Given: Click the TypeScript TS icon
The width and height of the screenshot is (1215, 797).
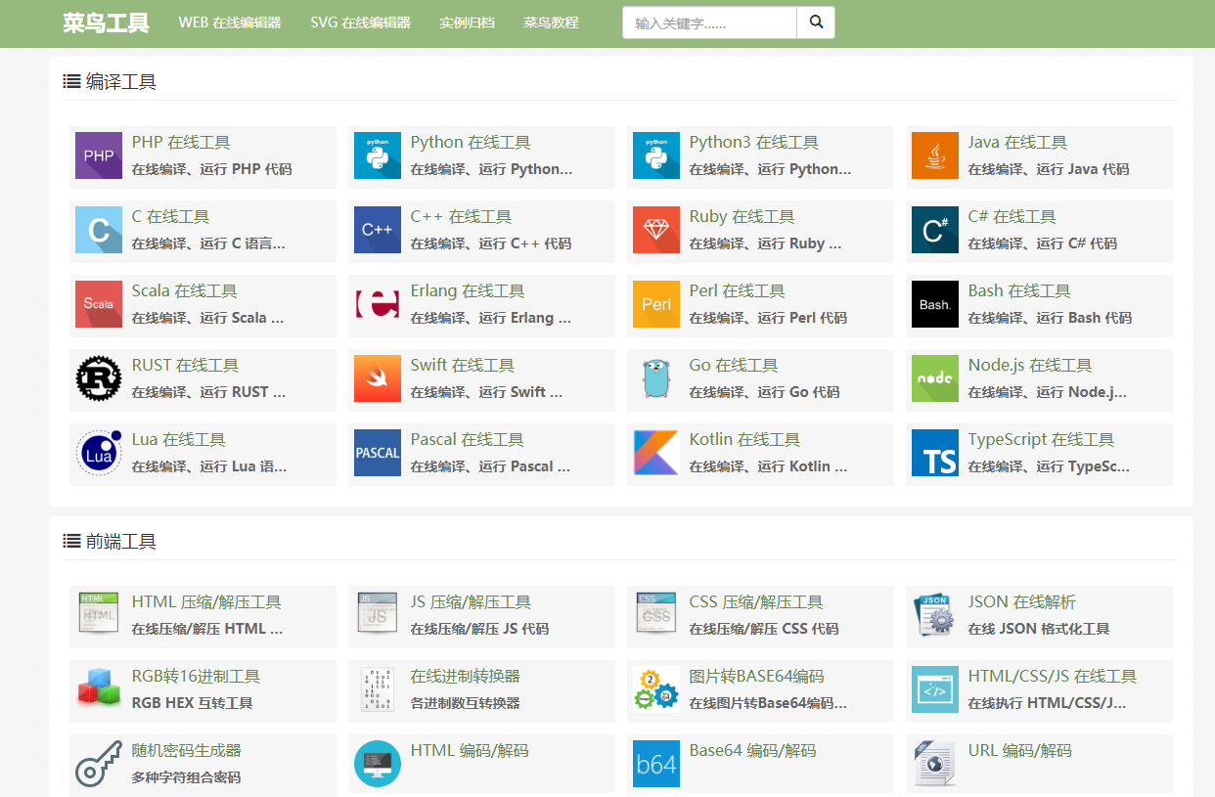Looking at the screenshot, I should (935, 453).
